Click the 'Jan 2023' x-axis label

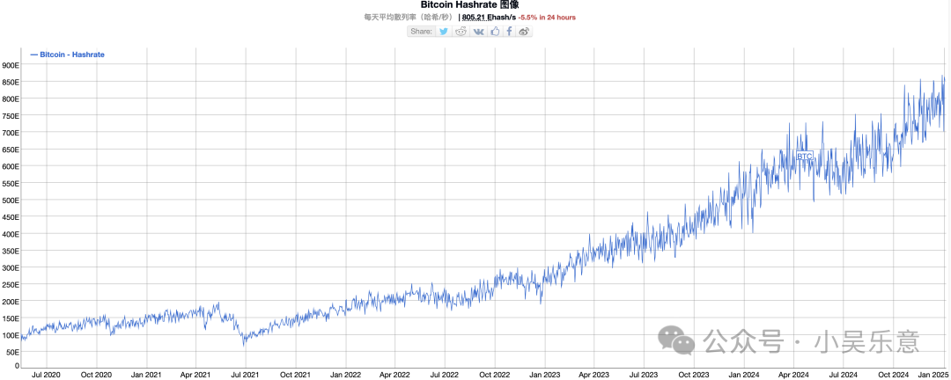tap(544, 375)
